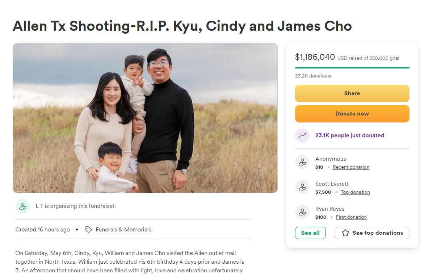433x276 pixels.
Task: Click the organizer avatar icon beside L T
Action: point(23,206)
